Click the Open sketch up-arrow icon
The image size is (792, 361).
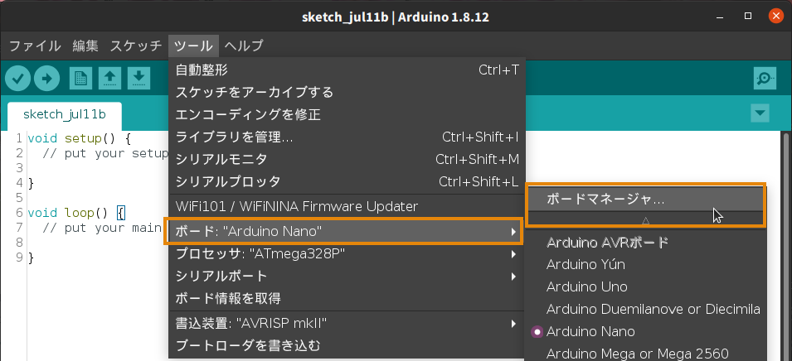pos(109,79)
